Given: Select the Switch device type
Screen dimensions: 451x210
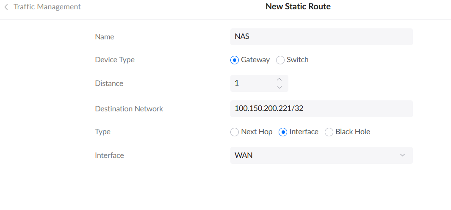Looking at the screenshot, I should tap(280, 60).
